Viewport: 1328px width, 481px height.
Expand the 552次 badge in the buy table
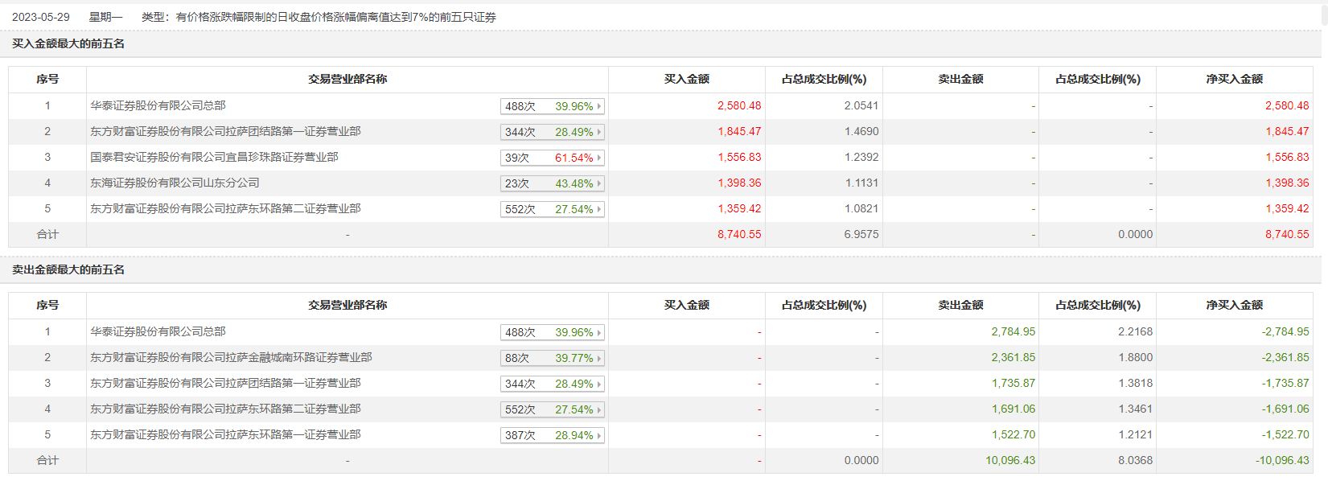click(552, 209)
